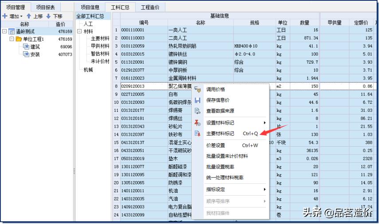Click the quantity cell 36135
Screen dimensions: 379x224
click(x=305, y=151)
